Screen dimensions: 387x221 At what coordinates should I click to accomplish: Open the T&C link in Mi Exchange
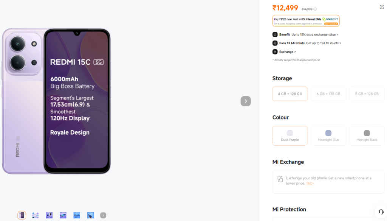tap(310, 184)
